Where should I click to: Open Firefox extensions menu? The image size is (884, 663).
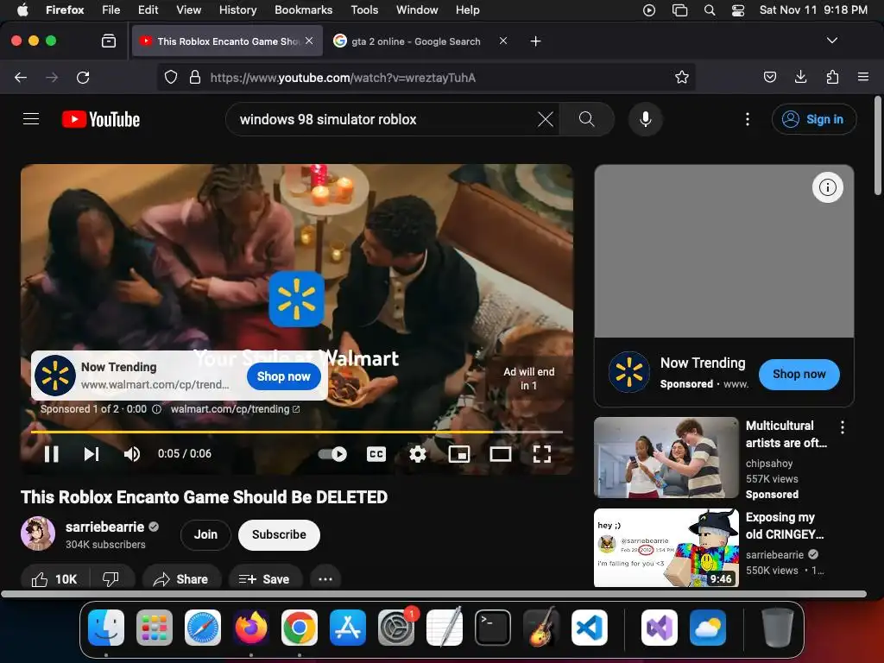coord(832,77)
